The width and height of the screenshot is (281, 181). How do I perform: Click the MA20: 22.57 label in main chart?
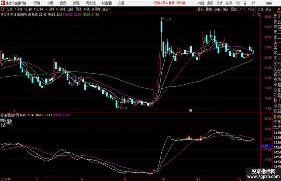[73, 15]
